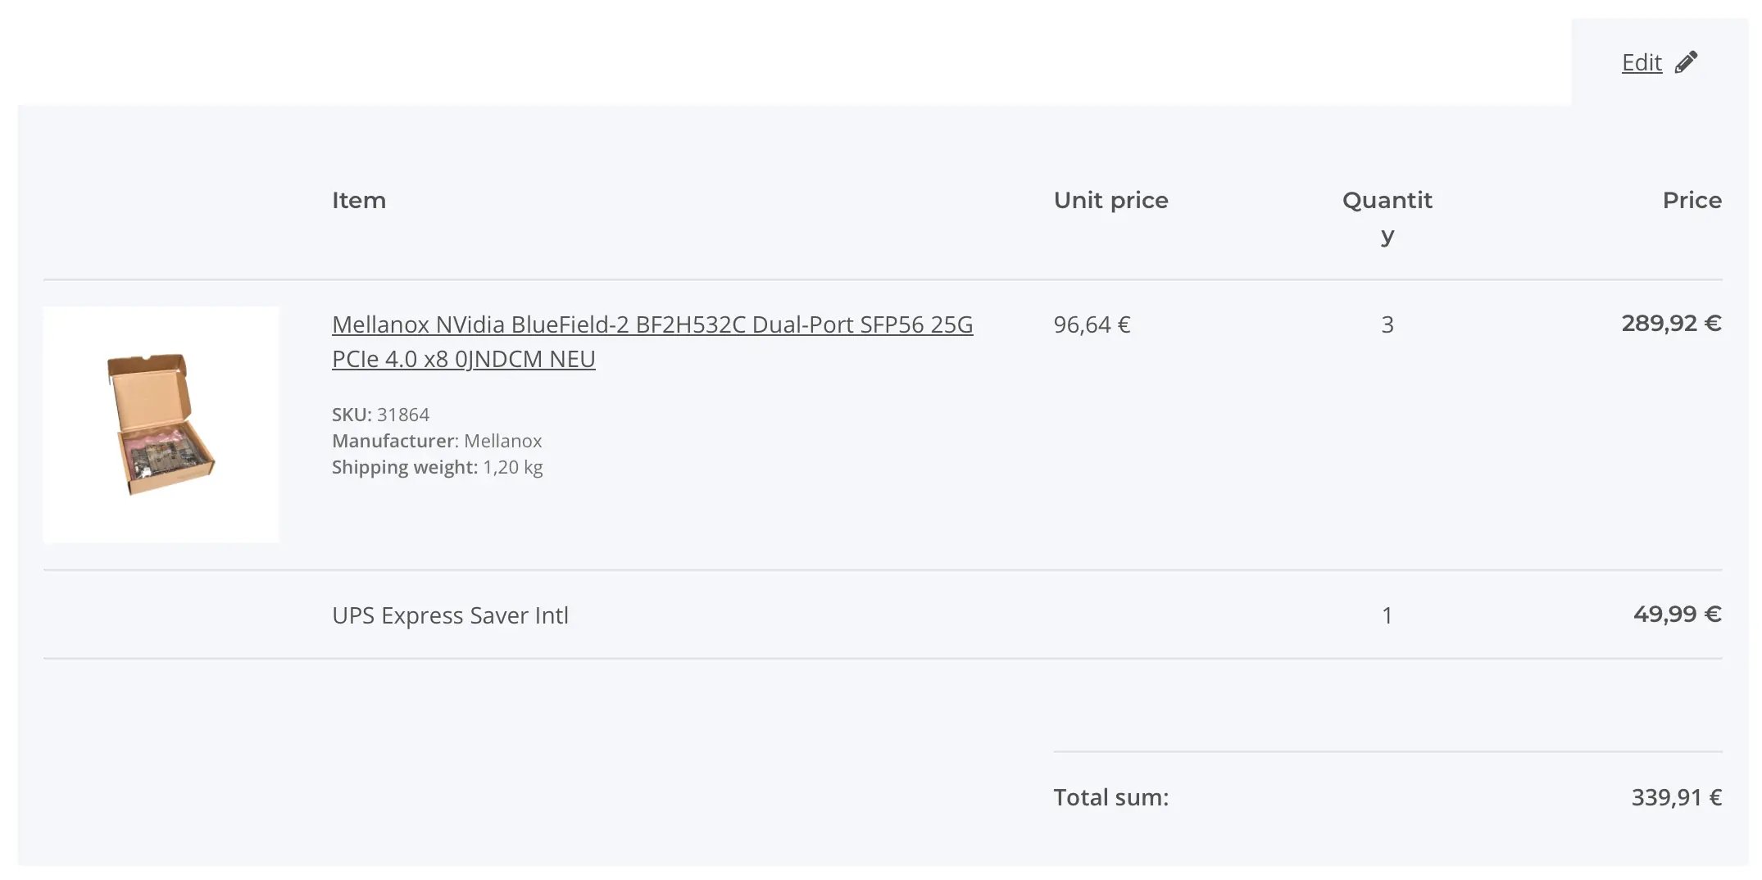Click the Price column header
This screenshot has width=1762, height=880.
point(1692,200)
